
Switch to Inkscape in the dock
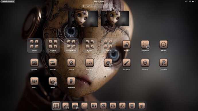pos(141,106)
